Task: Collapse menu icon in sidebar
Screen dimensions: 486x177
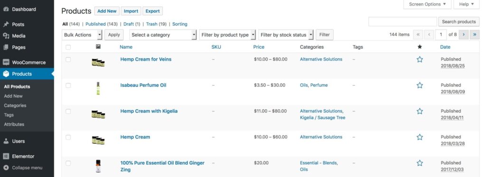Action: pos(6,168)
